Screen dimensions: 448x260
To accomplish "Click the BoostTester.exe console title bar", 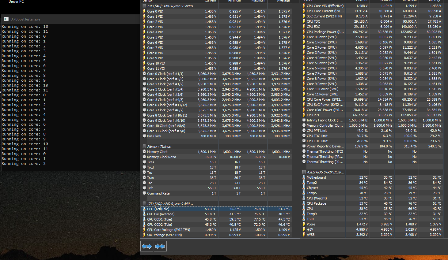I will pyautogui.click(x=70, y=19).
